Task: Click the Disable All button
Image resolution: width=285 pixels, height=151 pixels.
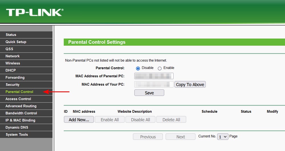Action: coord(141,119)
